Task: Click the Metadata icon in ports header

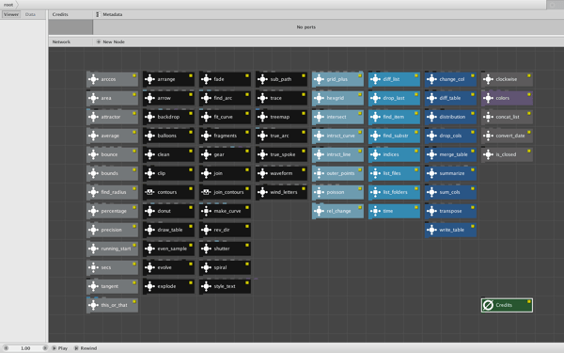Action: tap(98, 14)
